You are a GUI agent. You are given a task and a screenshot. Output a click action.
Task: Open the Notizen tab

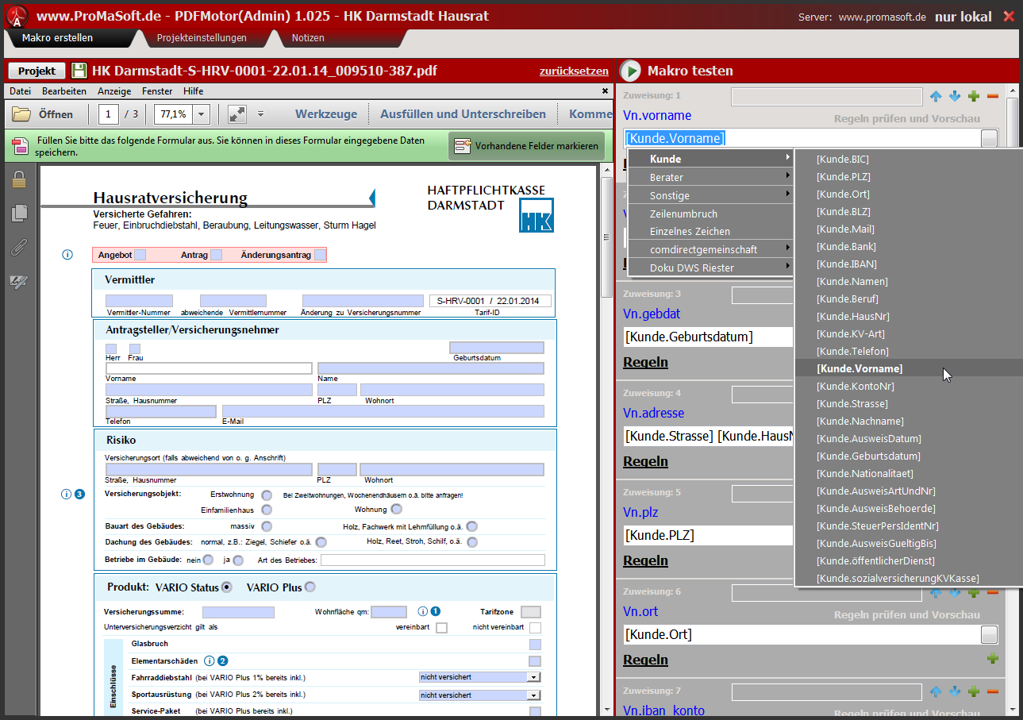308,38
